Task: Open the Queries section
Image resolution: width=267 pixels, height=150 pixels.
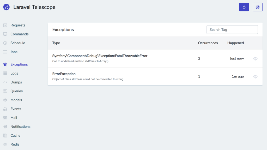Action: click(16, 91)
